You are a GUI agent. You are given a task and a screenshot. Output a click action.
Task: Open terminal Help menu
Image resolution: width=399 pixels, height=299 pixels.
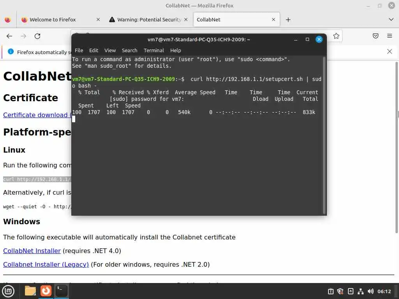pos(176,50)
